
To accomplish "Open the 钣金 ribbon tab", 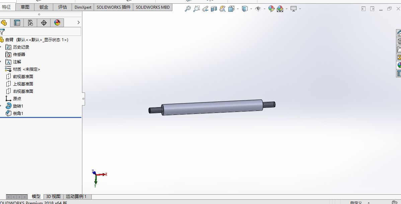I will (x=44, y=7).
